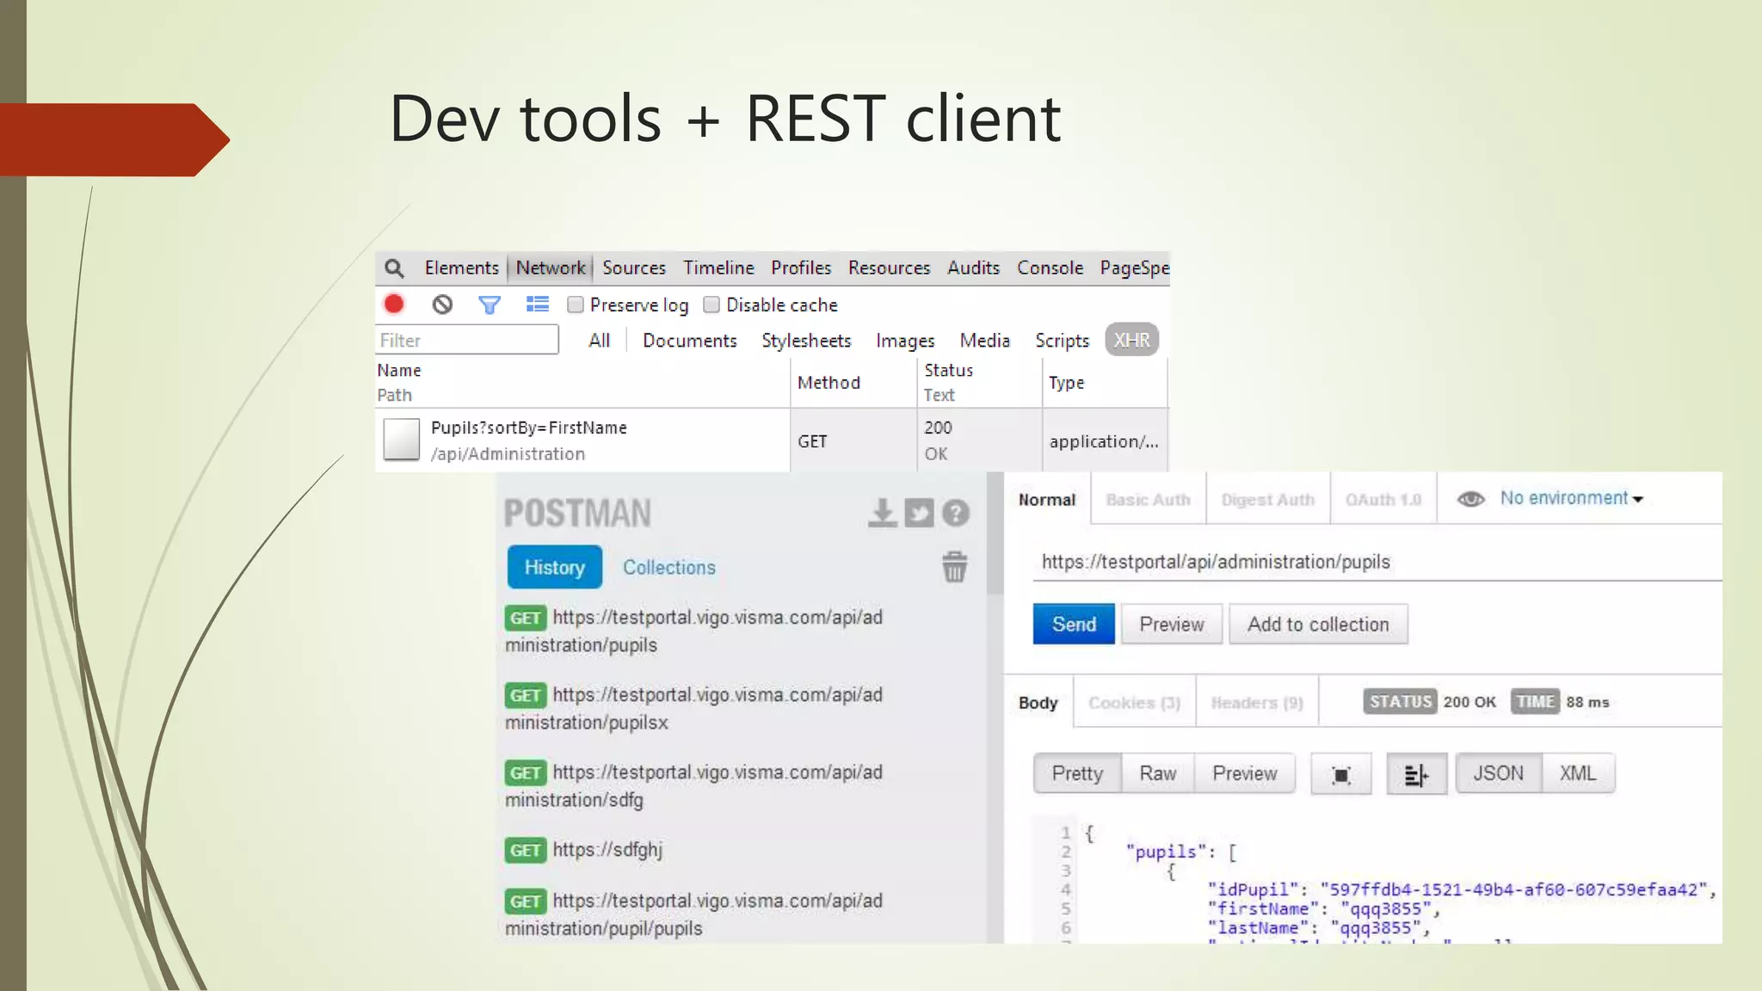
Task: Open history entry ending administration/pupils
Action: [693, 631]
